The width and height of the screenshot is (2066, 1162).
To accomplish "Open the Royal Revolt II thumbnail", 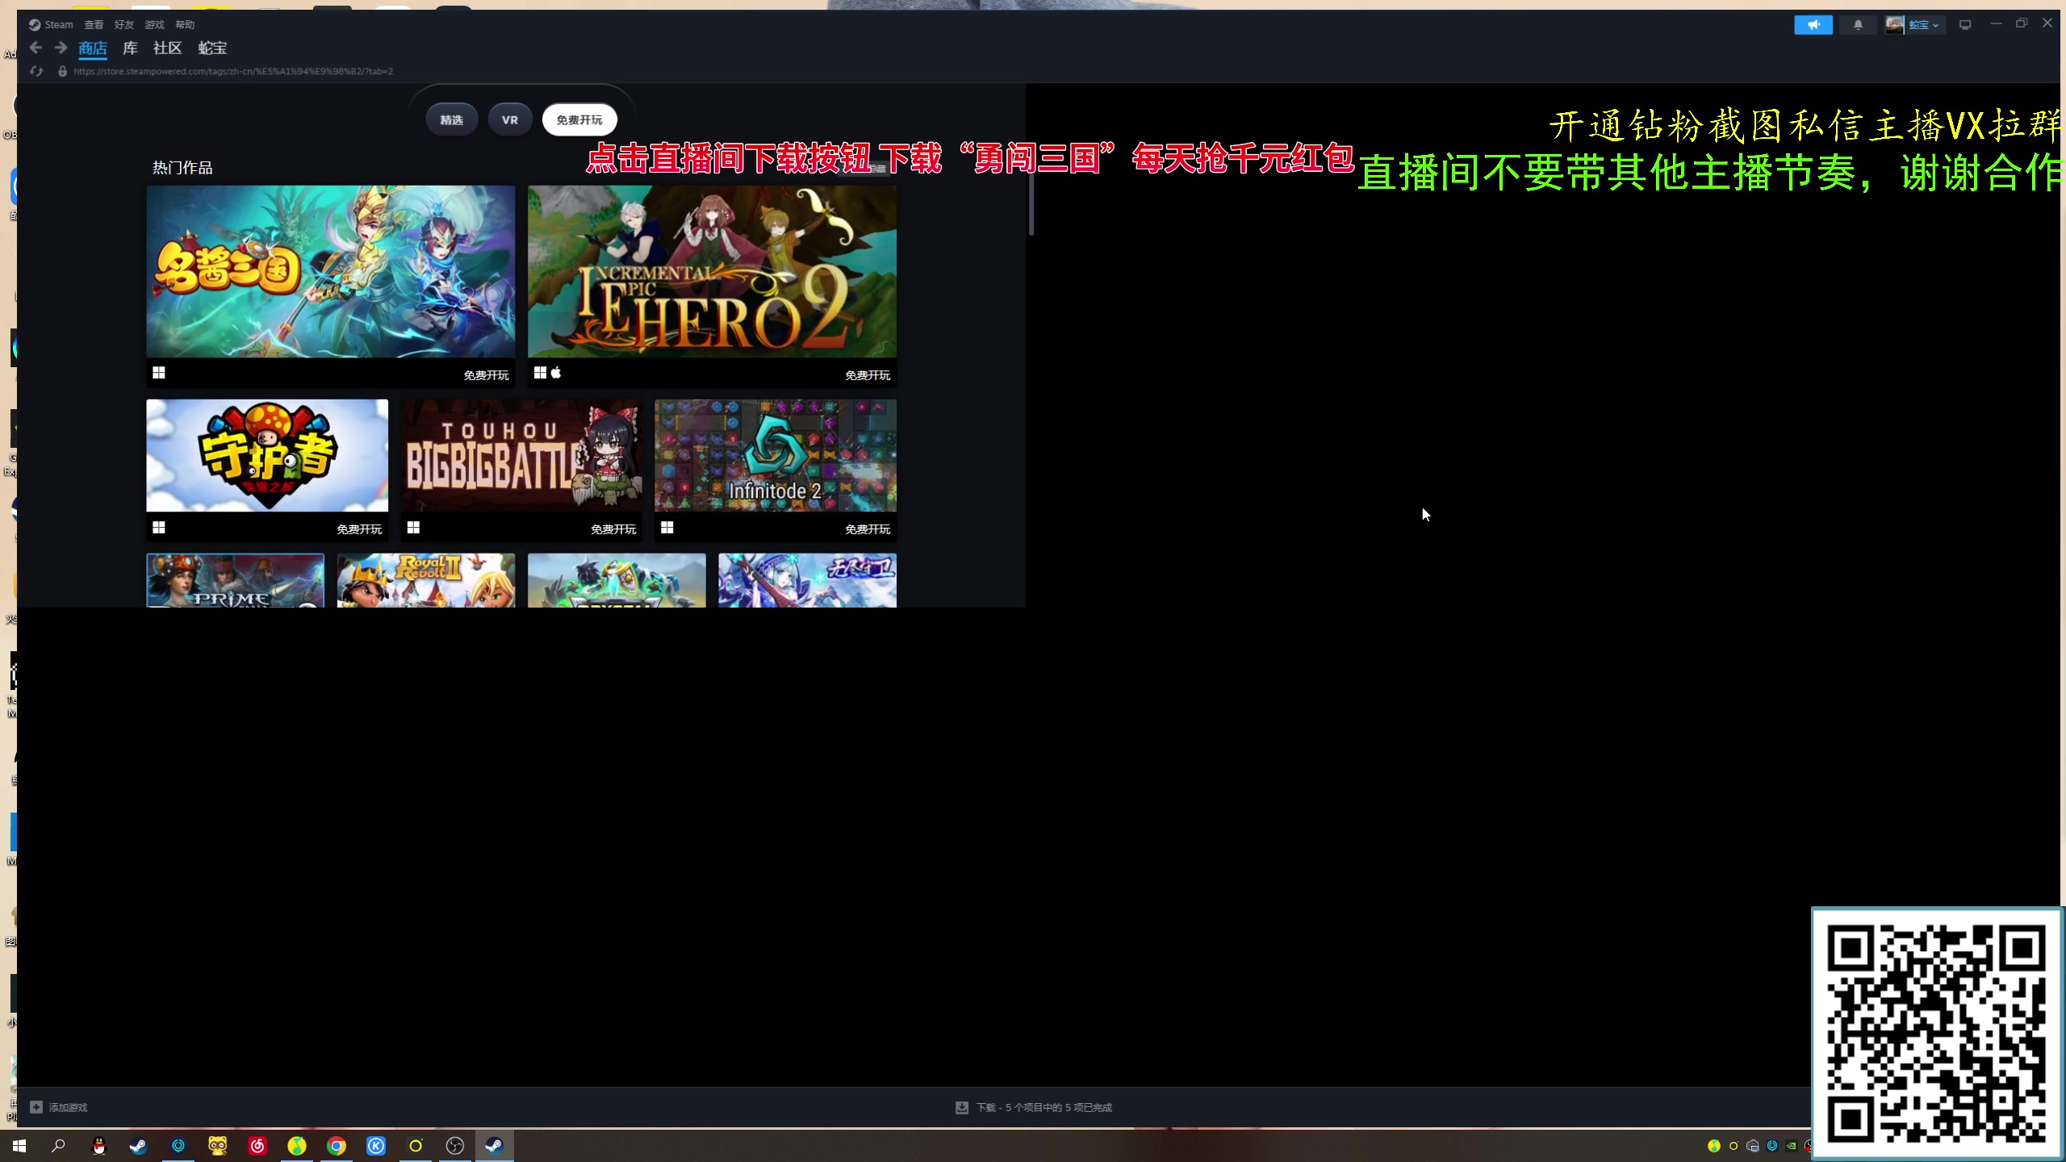I will [426, 580].
